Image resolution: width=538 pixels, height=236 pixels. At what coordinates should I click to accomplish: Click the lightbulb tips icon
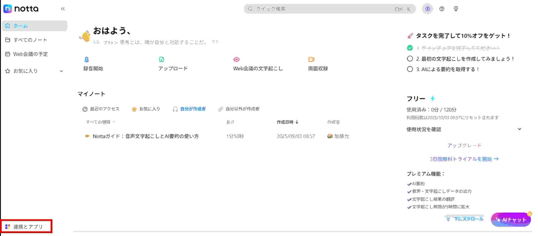(456, 9)
